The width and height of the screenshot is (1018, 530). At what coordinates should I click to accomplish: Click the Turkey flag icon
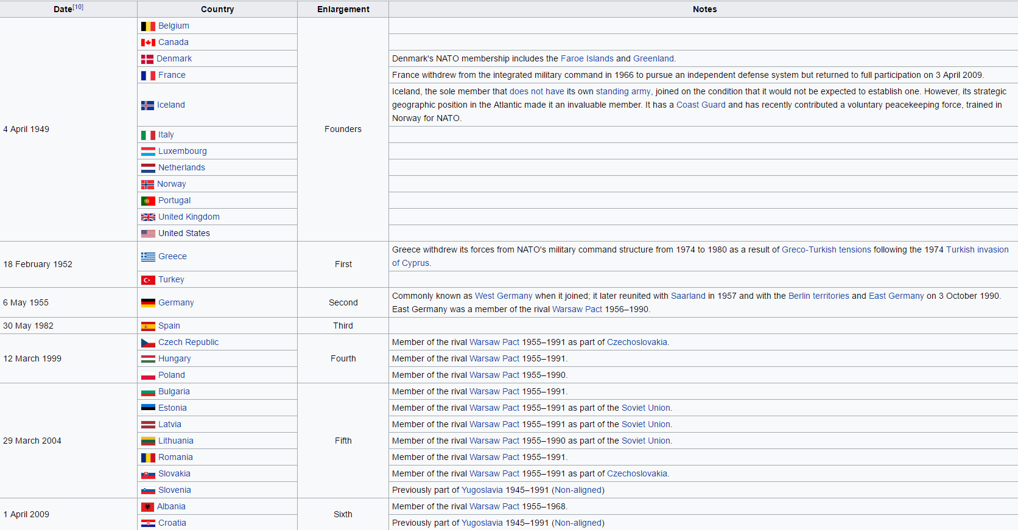pyautogui.click(x=148, y=280)
